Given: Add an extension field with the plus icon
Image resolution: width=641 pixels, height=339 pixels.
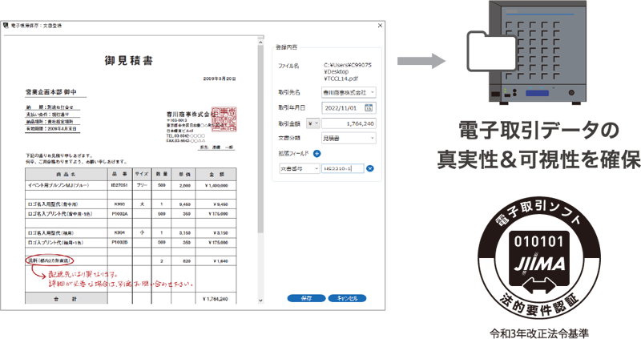Looking at the screenshot, I should [x=316, y=154].
